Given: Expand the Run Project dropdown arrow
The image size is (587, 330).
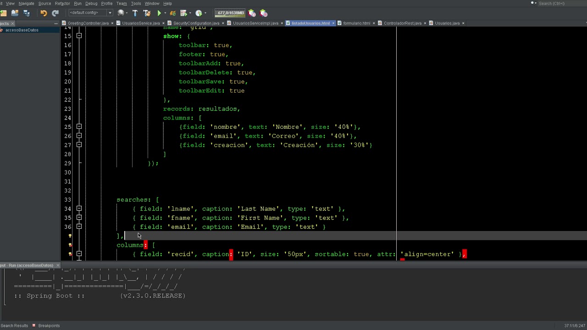Looking at the screenshot, I should (165, 13).
